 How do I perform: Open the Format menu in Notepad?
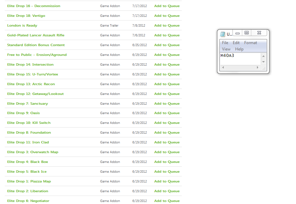point(251,43)
